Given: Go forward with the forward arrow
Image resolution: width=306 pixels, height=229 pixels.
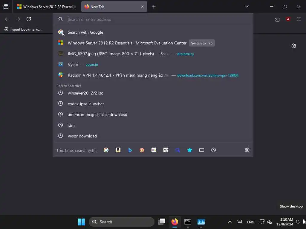Looking at the screenshot, I should coord(18,19).
